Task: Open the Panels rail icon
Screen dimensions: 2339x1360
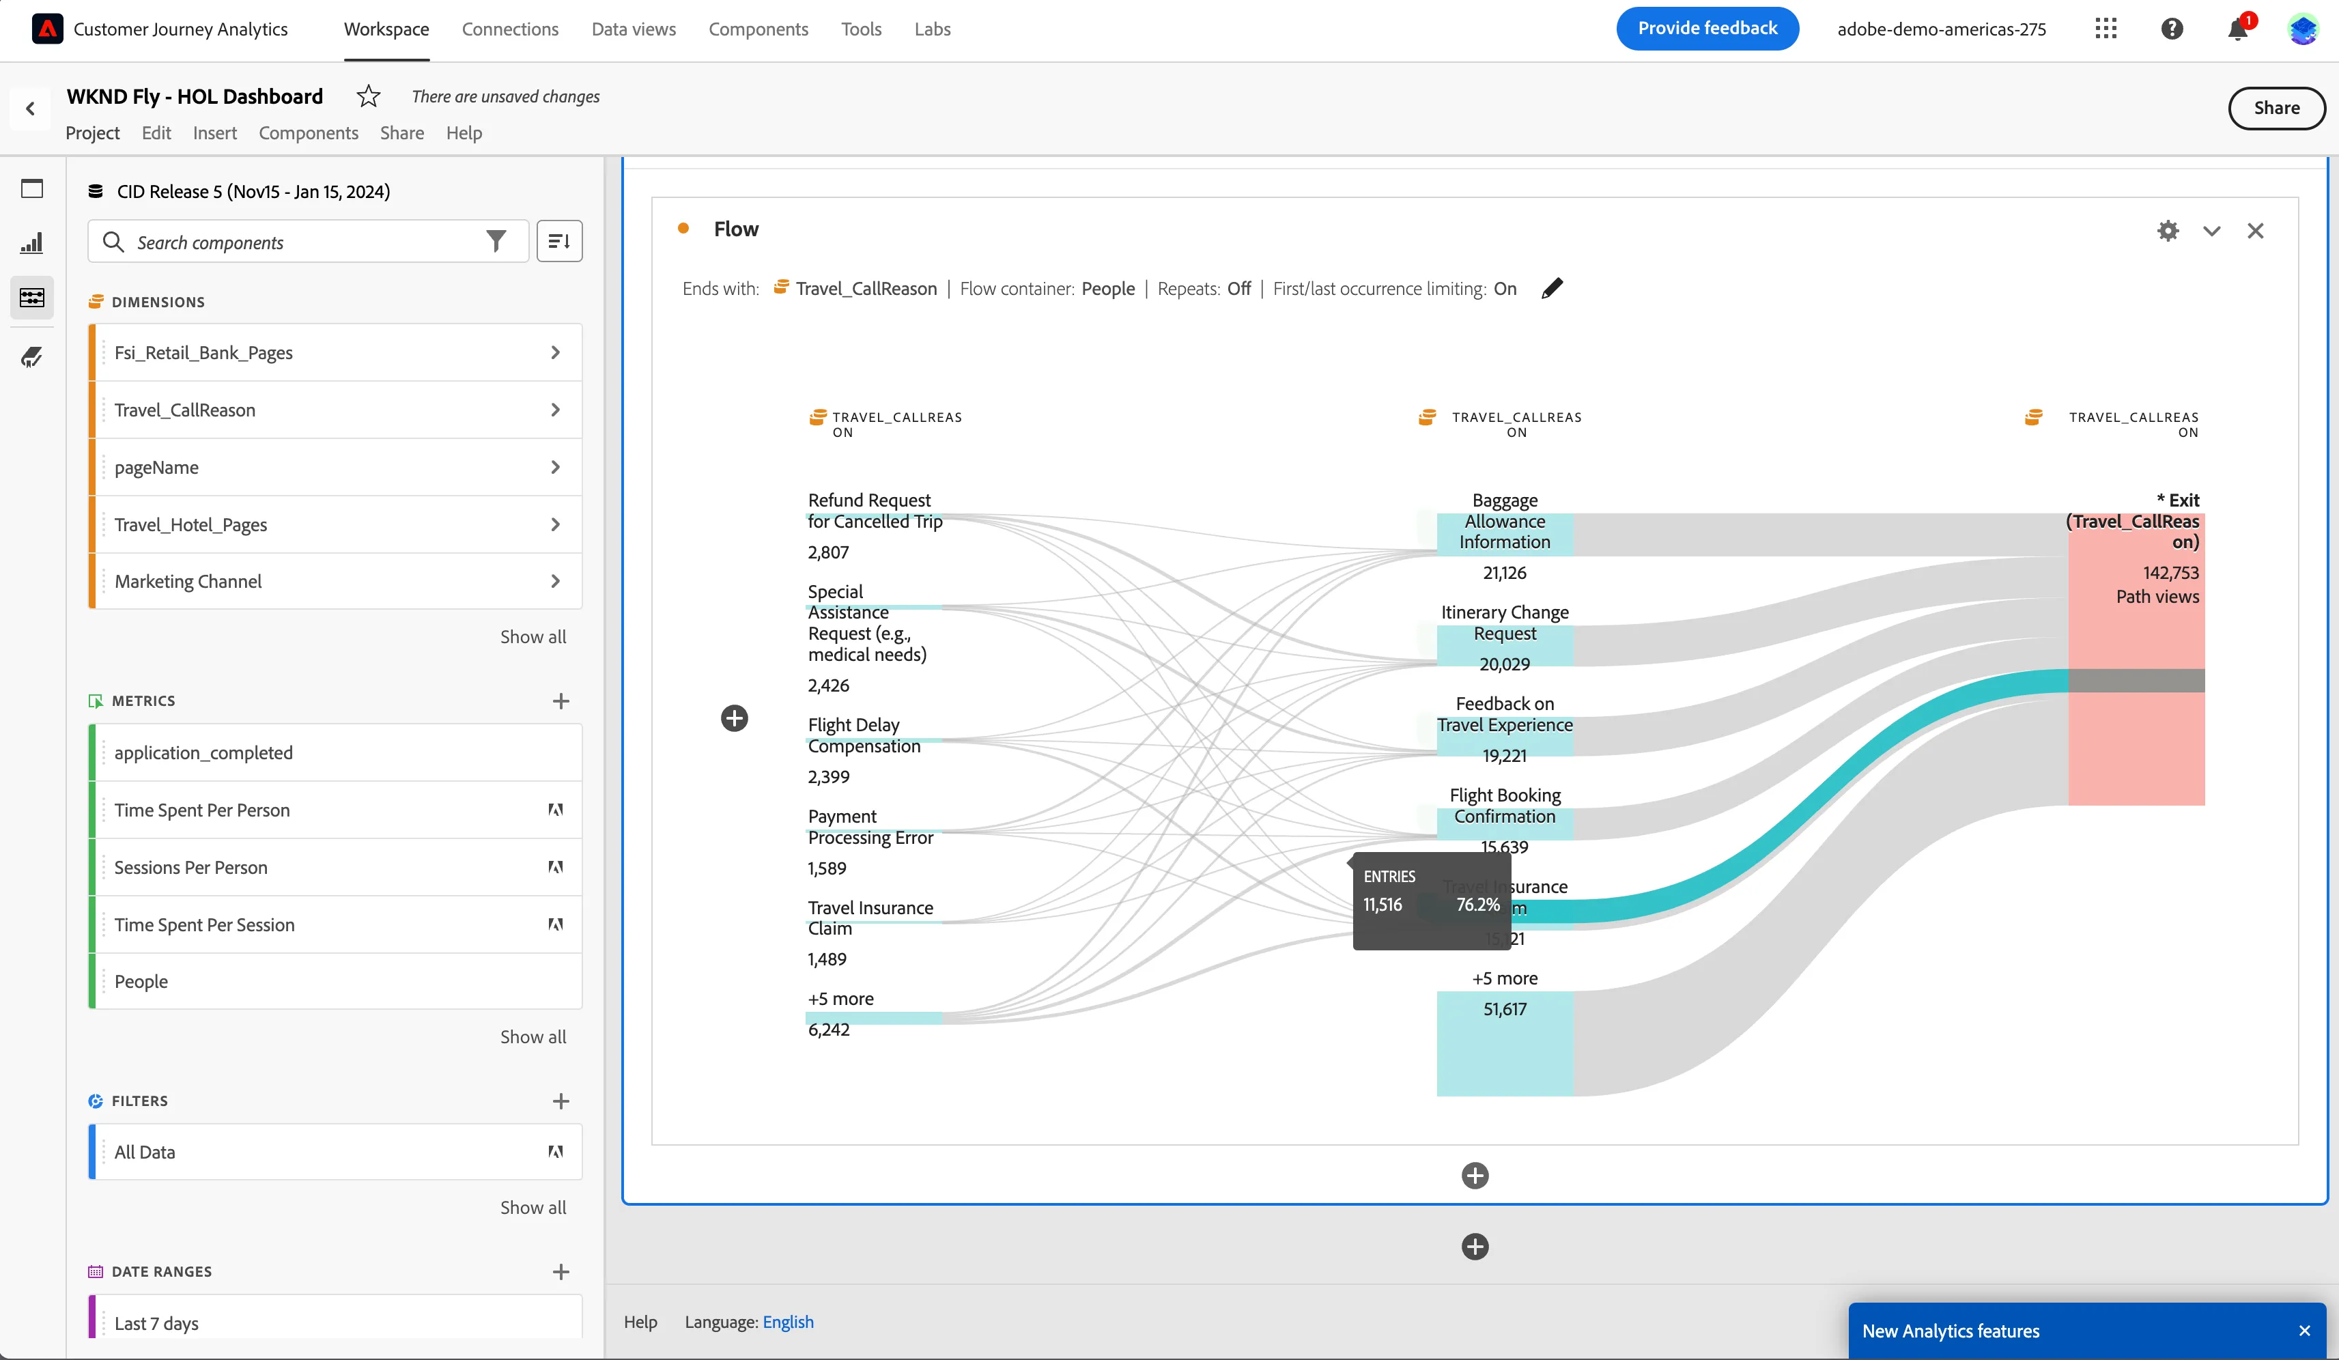Action: 31,188
